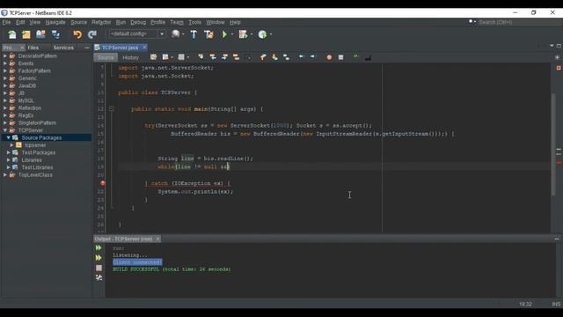Click the New File icon
563x317 pixels.
click(x=12, y=34)
